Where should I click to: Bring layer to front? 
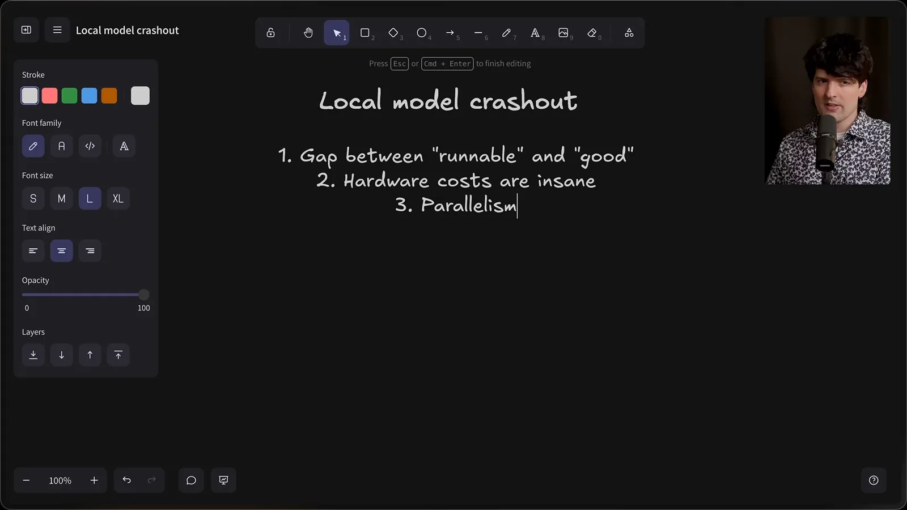click(118, 355)
